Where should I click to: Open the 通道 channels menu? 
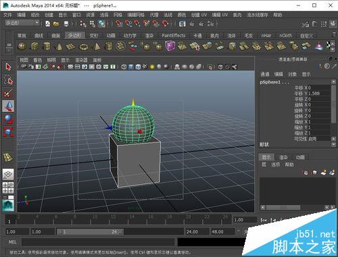(x=265, y=74)
